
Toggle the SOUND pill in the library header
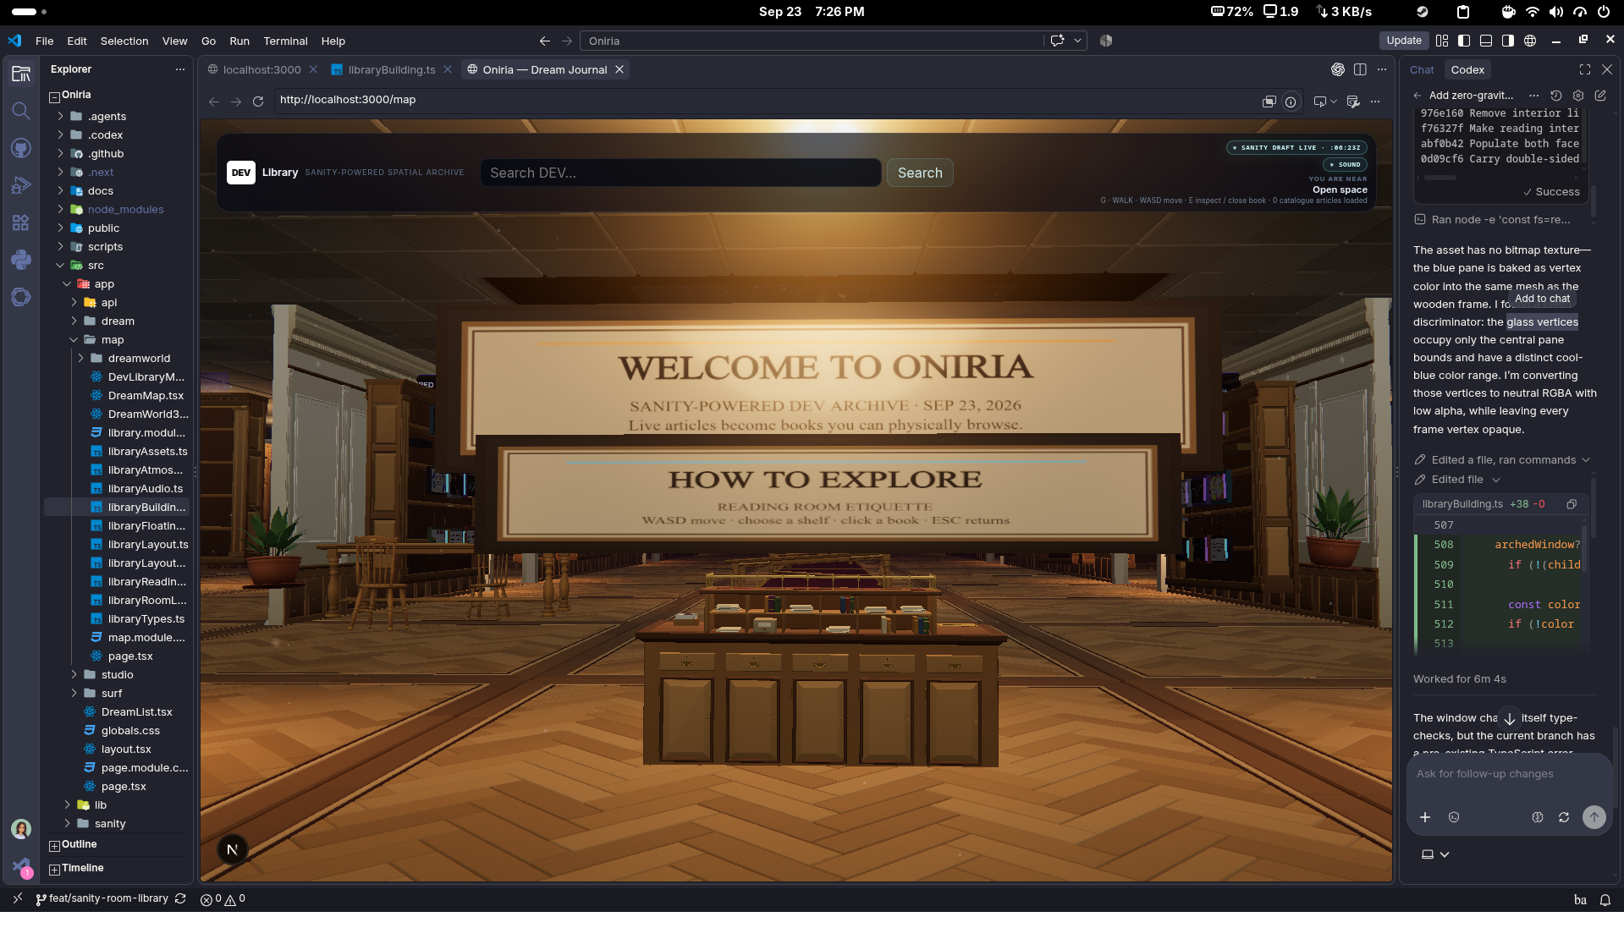1346,165
